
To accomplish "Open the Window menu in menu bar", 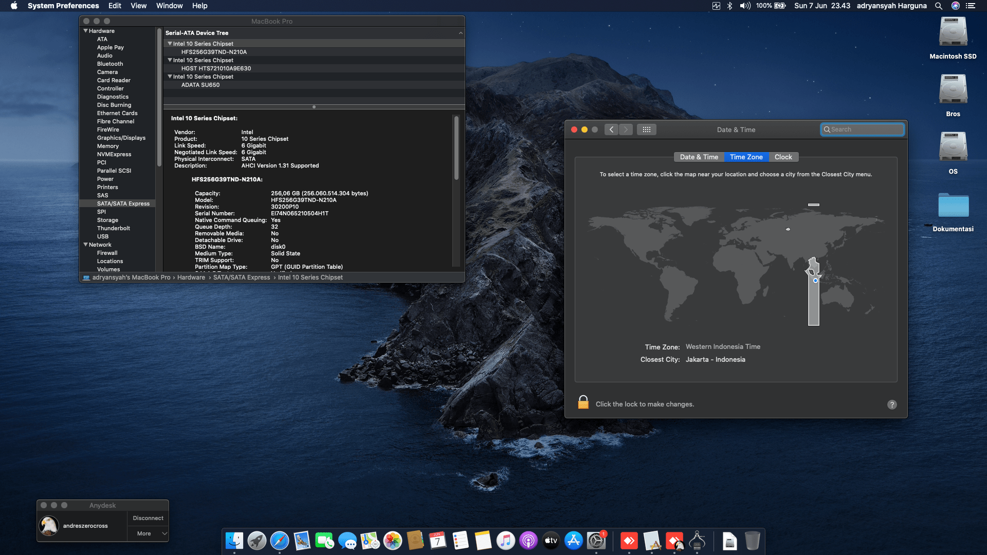I will point(169,6).
